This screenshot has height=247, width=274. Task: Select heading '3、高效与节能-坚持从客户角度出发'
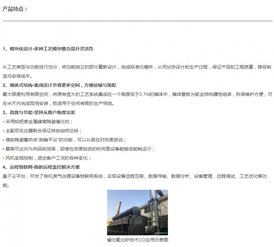tap(39, 113)
